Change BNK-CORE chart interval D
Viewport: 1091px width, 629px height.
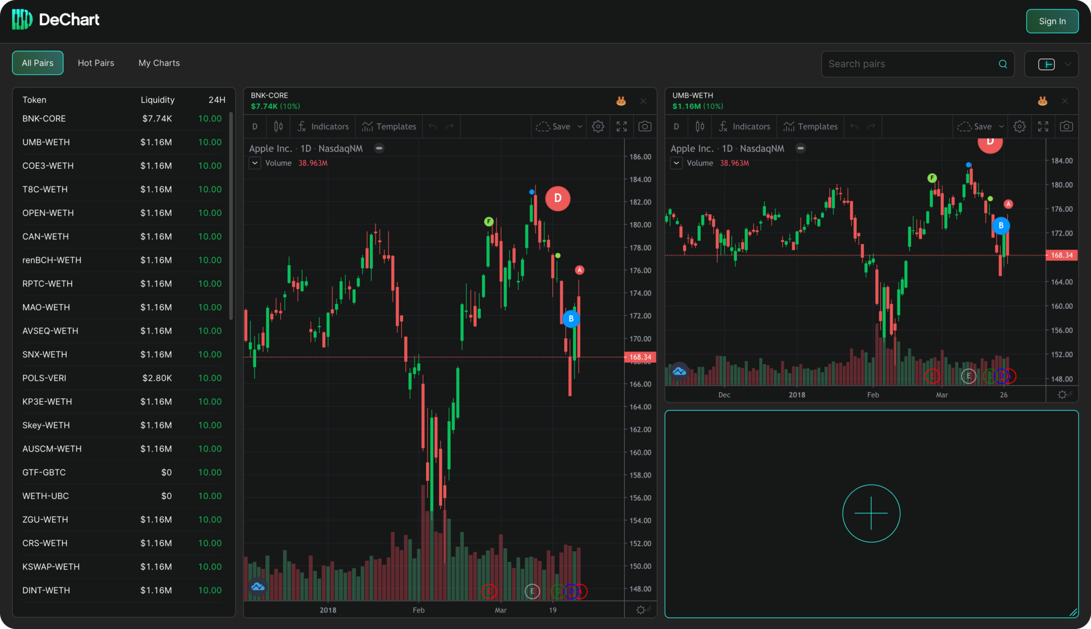tap(255, 127)
